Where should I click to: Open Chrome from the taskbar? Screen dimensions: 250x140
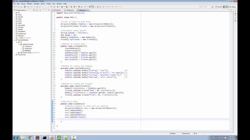tap(30, 138)
